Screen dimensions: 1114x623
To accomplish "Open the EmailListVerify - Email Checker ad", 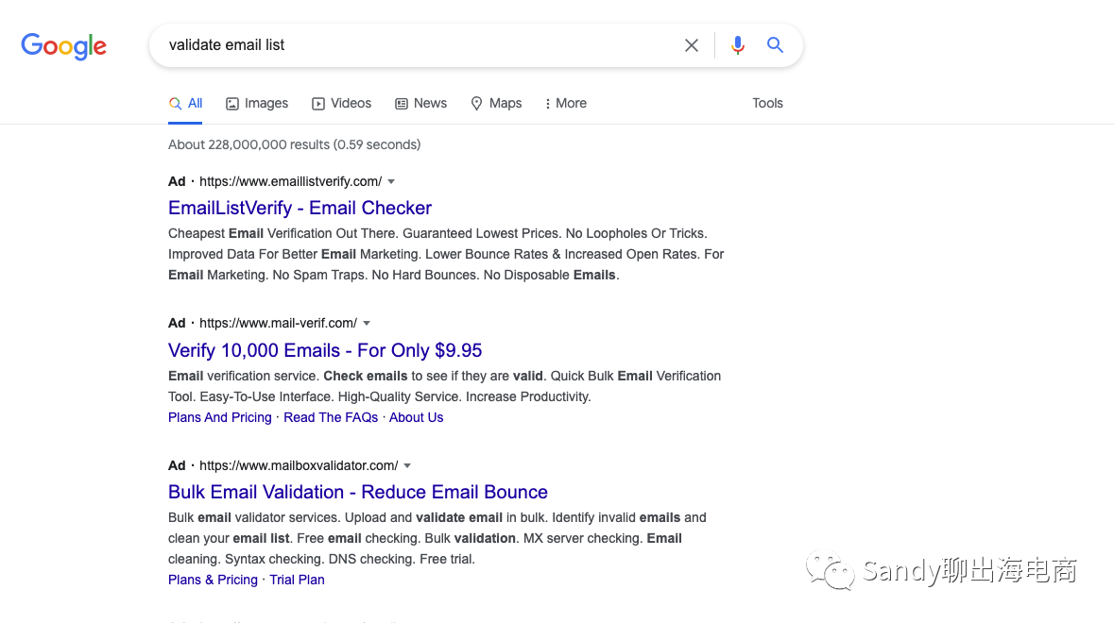I will coord(300,208).
